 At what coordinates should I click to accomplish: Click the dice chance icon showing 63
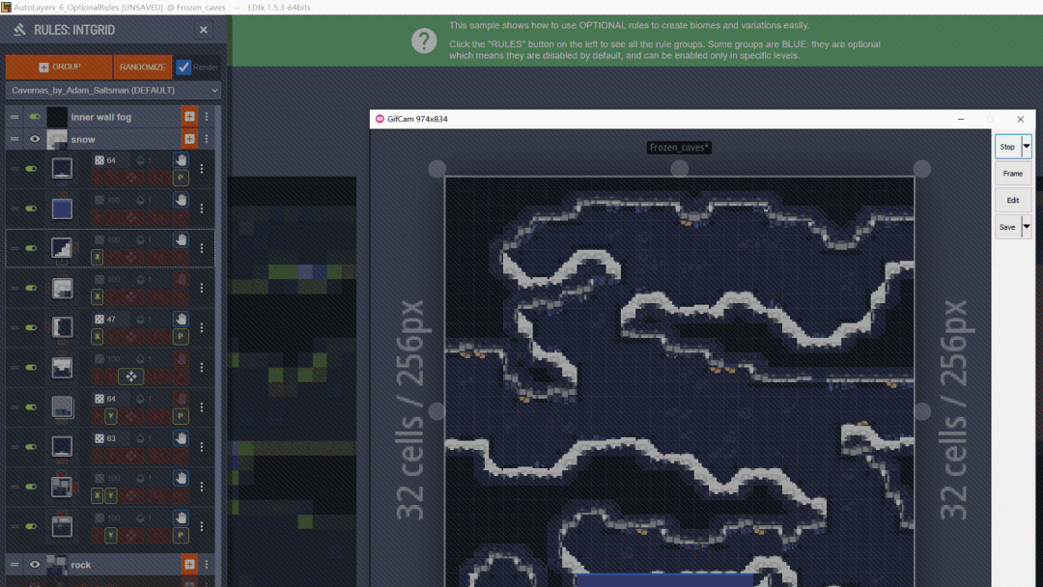99,438
